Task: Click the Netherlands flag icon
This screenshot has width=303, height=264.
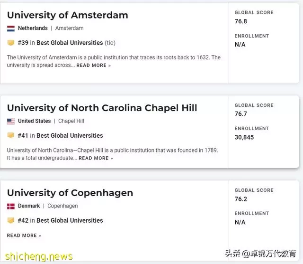Action: coord(11,28)
